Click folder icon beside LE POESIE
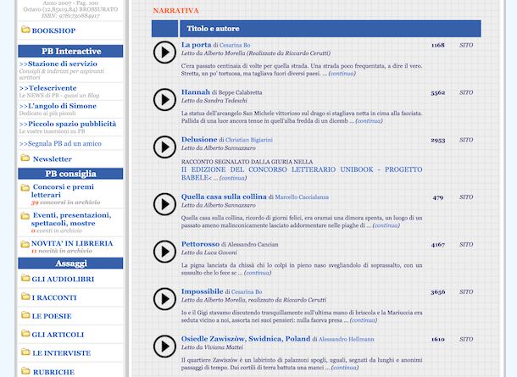Image resolution: width=517 pixels, height=377 pixels. coord(25,315)
